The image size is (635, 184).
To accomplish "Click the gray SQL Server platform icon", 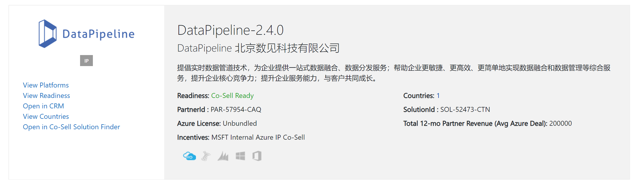I will click(x=206, y=156).
